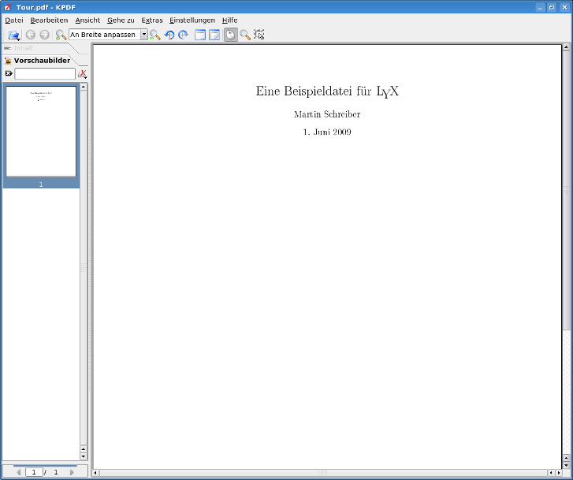573x480 pixels.
Task: Click the current page number field
Action: (x=34, y=472)
